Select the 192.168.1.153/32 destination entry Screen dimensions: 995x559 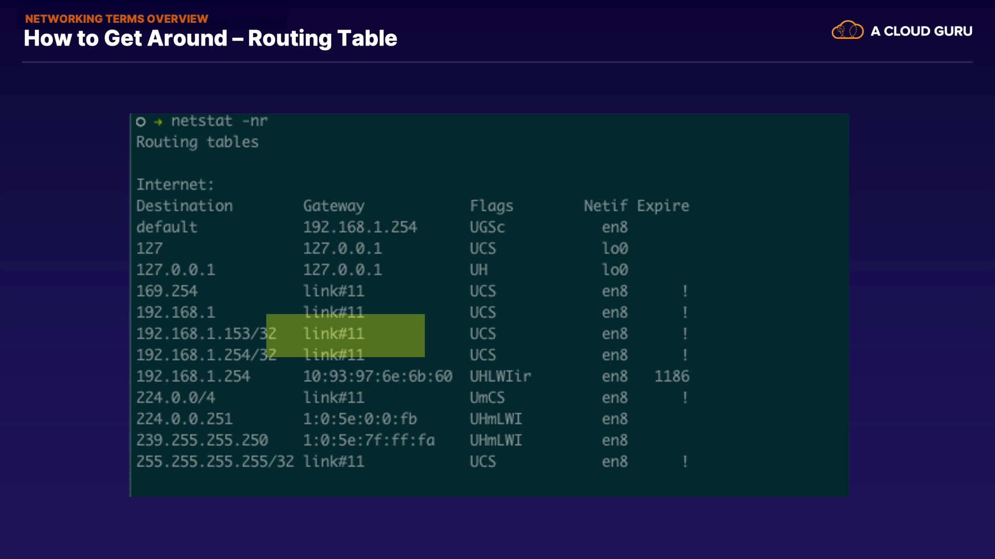206,334
